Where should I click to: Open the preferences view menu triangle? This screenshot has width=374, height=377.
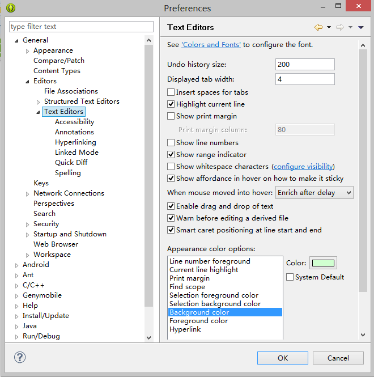(361, 27)
